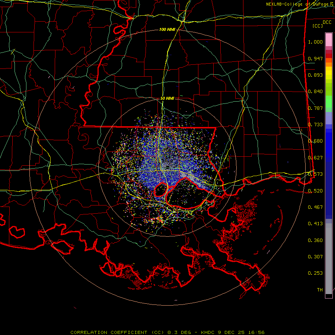The height and width of the screenshot is (335, 335).
Task: Click the CORRELATION COEFFICIENT (CC) caption text
Action: coord(117,332)
